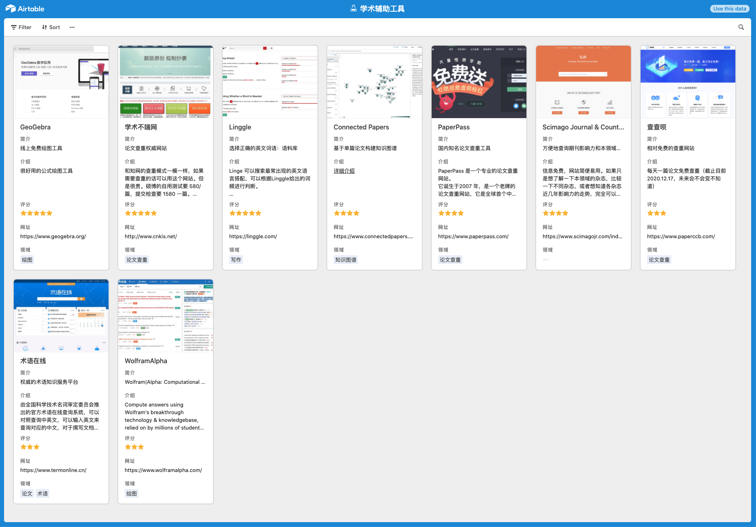Click the five-star rating on GeoGebra card
The image size is (756, 527).
click(x=36, y=213)
